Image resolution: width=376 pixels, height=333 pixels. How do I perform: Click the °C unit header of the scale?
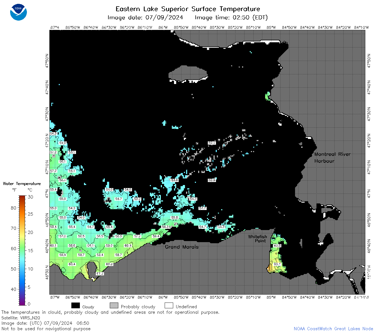30,190
